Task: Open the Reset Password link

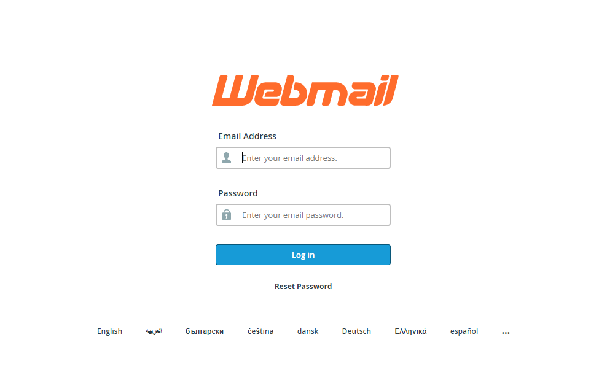Action: pyautogui.click(x=303, y=286)
